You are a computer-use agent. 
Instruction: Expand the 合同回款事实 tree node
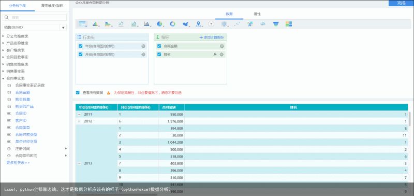(x=3, y=57)
